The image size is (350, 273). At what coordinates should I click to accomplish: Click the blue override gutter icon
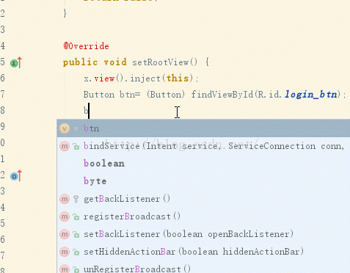14,176
